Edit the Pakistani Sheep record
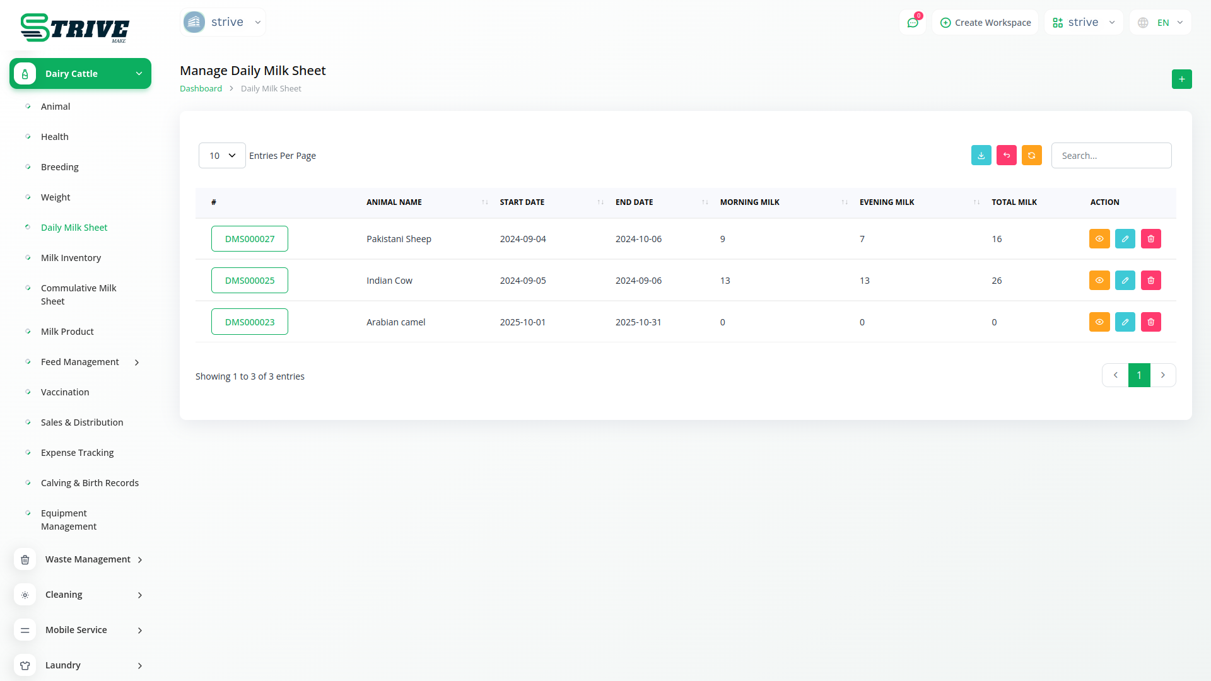The image size is (1211, 681). (x=1125, y=239)
